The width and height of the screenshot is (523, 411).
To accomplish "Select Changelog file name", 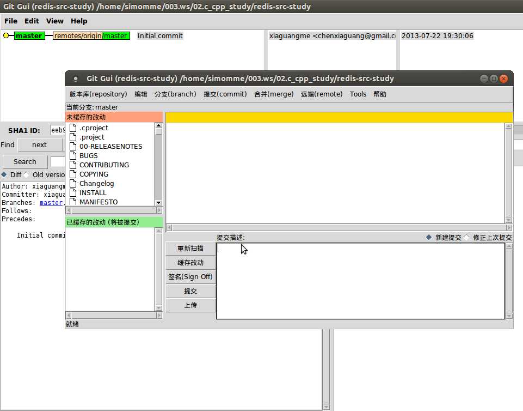I will 96,184.
